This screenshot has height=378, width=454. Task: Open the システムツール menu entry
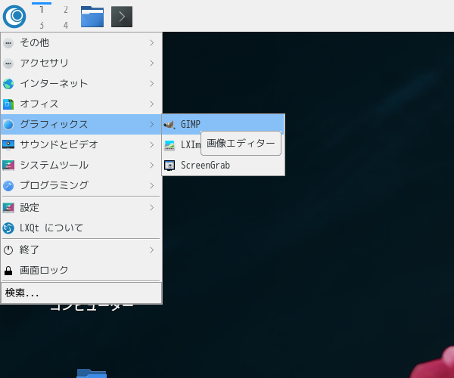(81, 165)
